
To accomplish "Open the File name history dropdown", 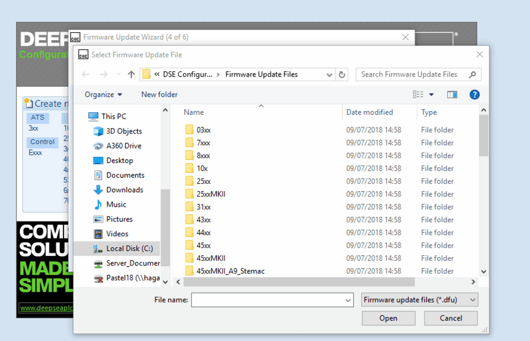I will point(348,300).
